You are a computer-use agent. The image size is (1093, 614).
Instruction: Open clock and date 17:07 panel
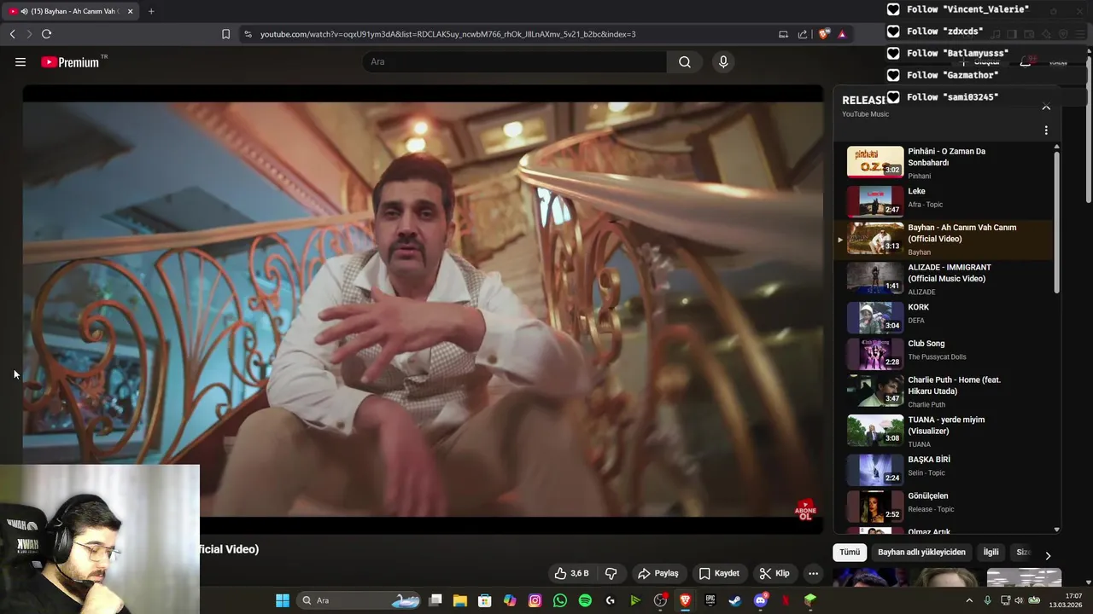(x=1066, y=600)
